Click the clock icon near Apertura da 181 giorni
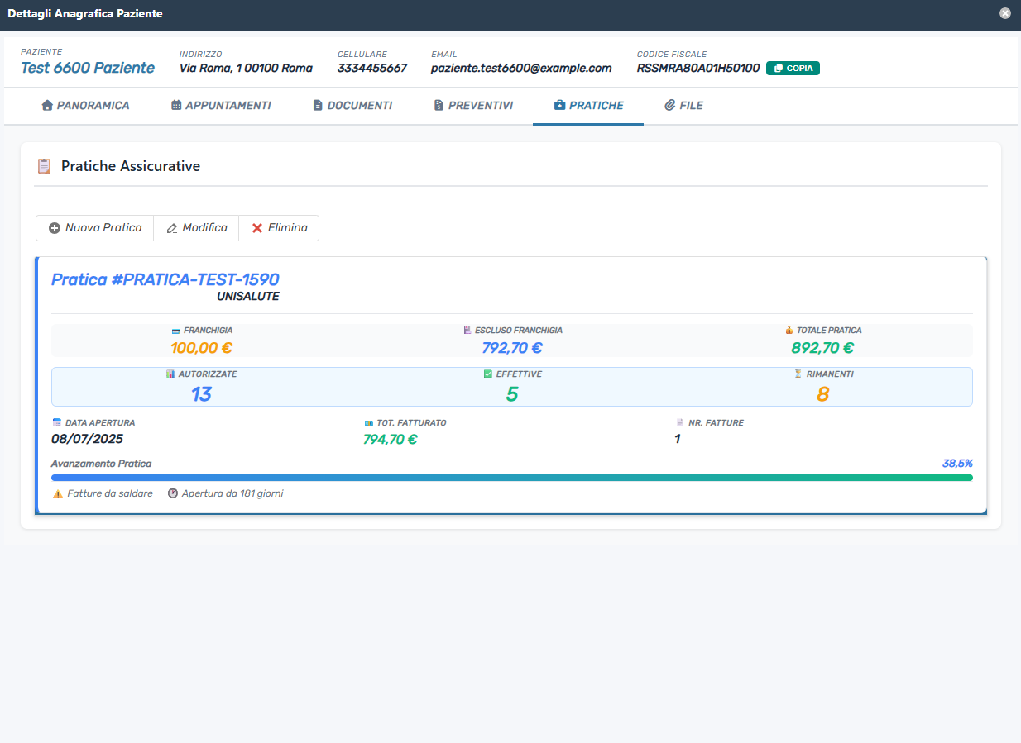The height and width of the screenshot is (743, 1021). [x=173, y=493]
